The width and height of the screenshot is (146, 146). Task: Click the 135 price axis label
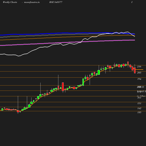pos(139,112)
